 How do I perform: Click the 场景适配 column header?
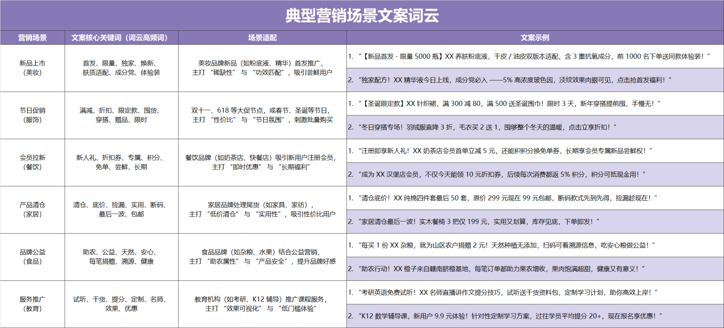pyautogui.click(x=262, y=38)
